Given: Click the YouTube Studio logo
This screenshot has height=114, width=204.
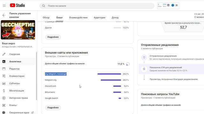Looking at the screenshot, I should point(17,5).
